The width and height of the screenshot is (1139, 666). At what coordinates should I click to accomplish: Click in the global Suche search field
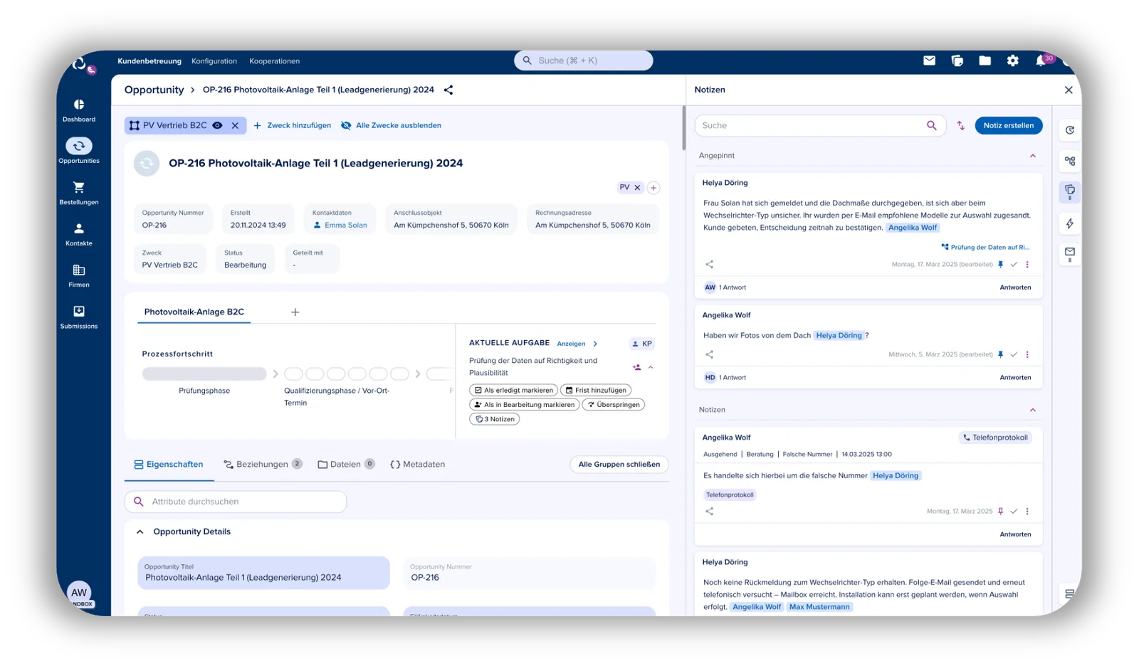coord(583,60)
